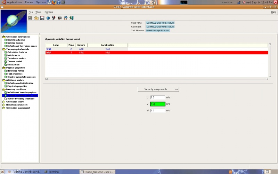Click the red power icon in top panel
Image resolution: width=278 pixels, height=174 pixels.
[276, 2]
